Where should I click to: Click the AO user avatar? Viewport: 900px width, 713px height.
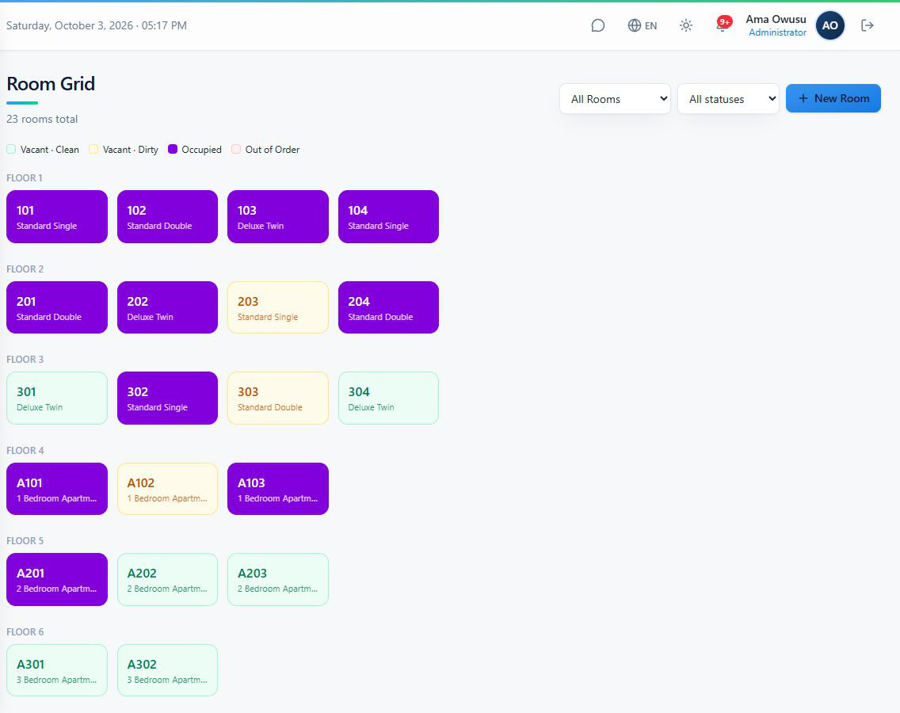coord(830,25)
